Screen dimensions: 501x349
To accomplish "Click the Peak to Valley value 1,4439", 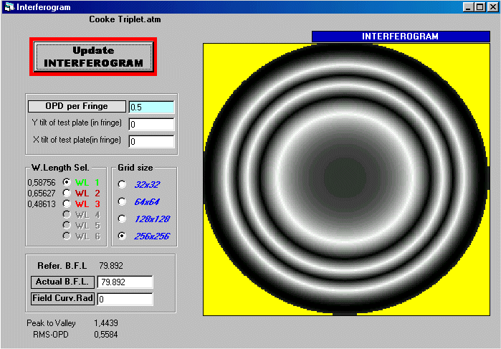I will pos(106,323).
